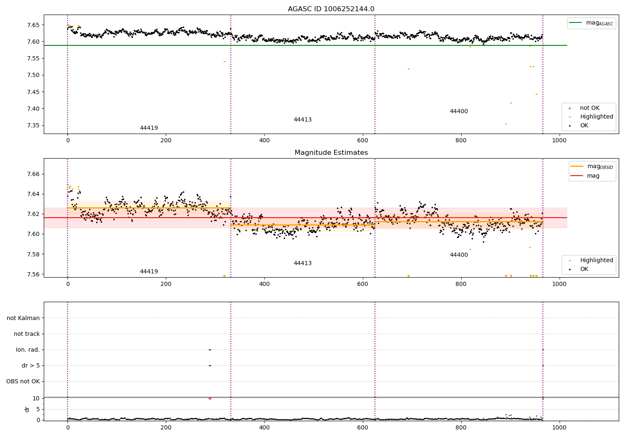Click the lowest orange outlier near 7.35 in top plot
The width and height of the screenshot is (625, 437).
[x=506, y=124]
